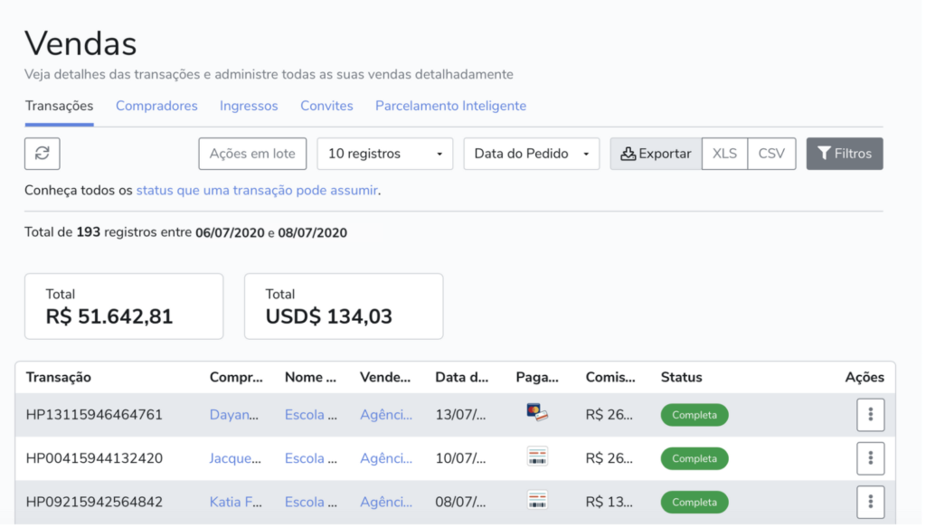Open actions menu for transaction HP13115946464761
The width and height of the screenshot is (926, 527).
(x=870, y=415)
